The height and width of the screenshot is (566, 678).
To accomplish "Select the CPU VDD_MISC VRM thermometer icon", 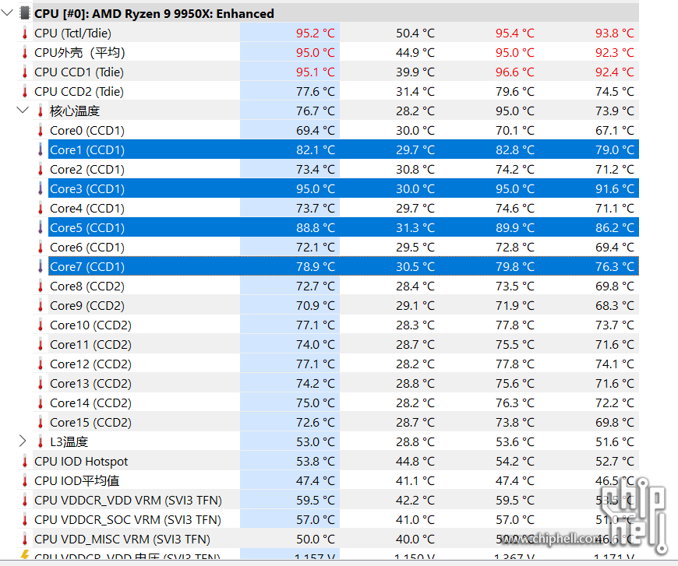I will [x=25, y=540].
